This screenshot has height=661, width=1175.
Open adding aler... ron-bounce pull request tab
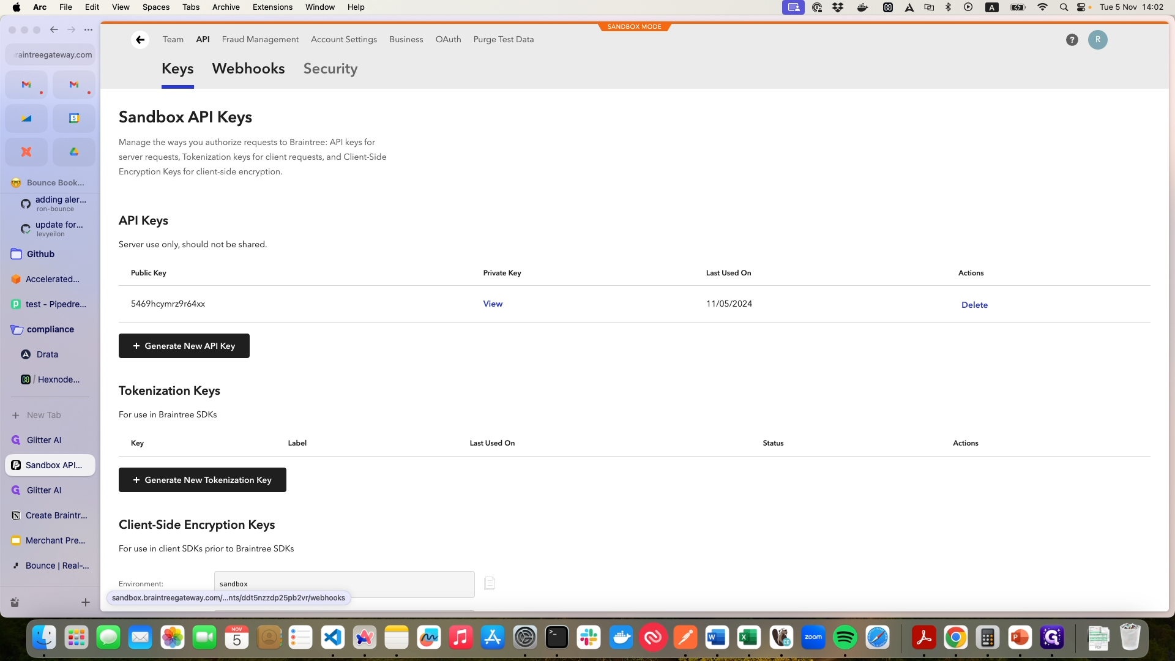point(55,204)
